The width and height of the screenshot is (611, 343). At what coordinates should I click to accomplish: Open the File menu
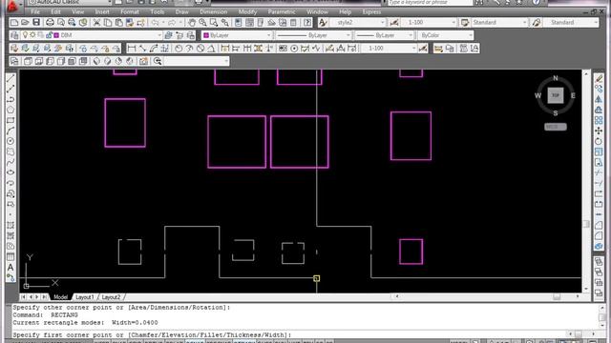[x=35, y=11]
